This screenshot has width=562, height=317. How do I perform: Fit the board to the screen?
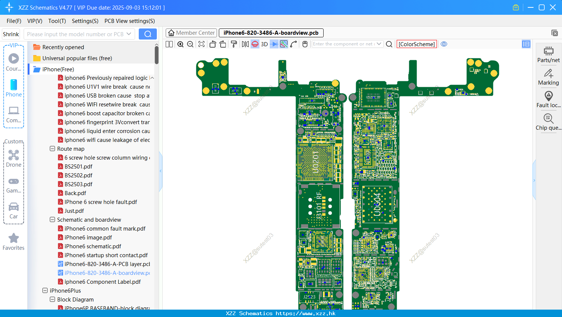[201, 44]
